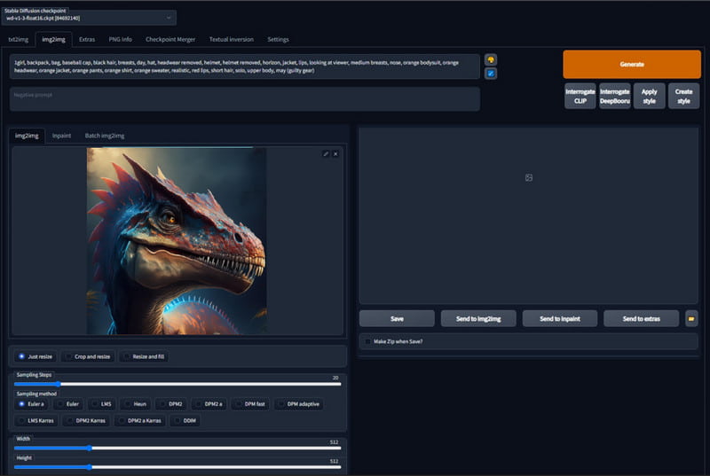Click the Send to extras button
Image resolution: width=710 pixels, height=476 pixels.
(x=640, y=318)
